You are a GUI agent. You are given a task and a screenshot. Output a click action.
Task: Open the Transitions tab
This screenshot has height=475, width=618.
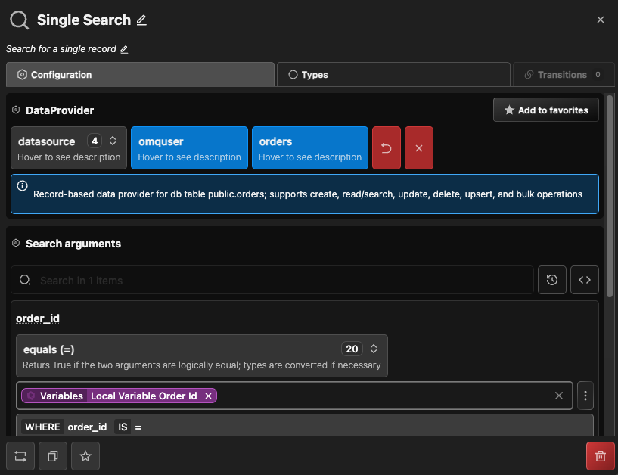(x=562, y=75)
